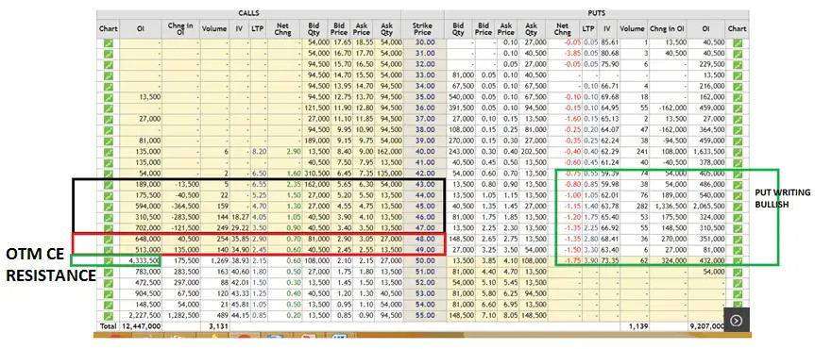Open the puts chart icon in the 40.00 row
The height and width of the screenshot is (349, 815).
click(x=737, y=152)
